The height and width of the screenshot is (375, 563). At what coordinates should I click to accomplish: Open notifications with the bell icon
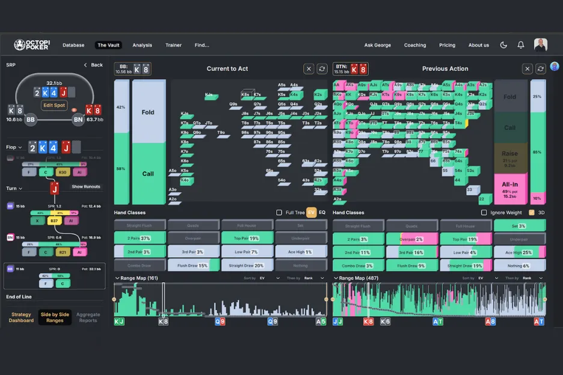tap(521, 45)
